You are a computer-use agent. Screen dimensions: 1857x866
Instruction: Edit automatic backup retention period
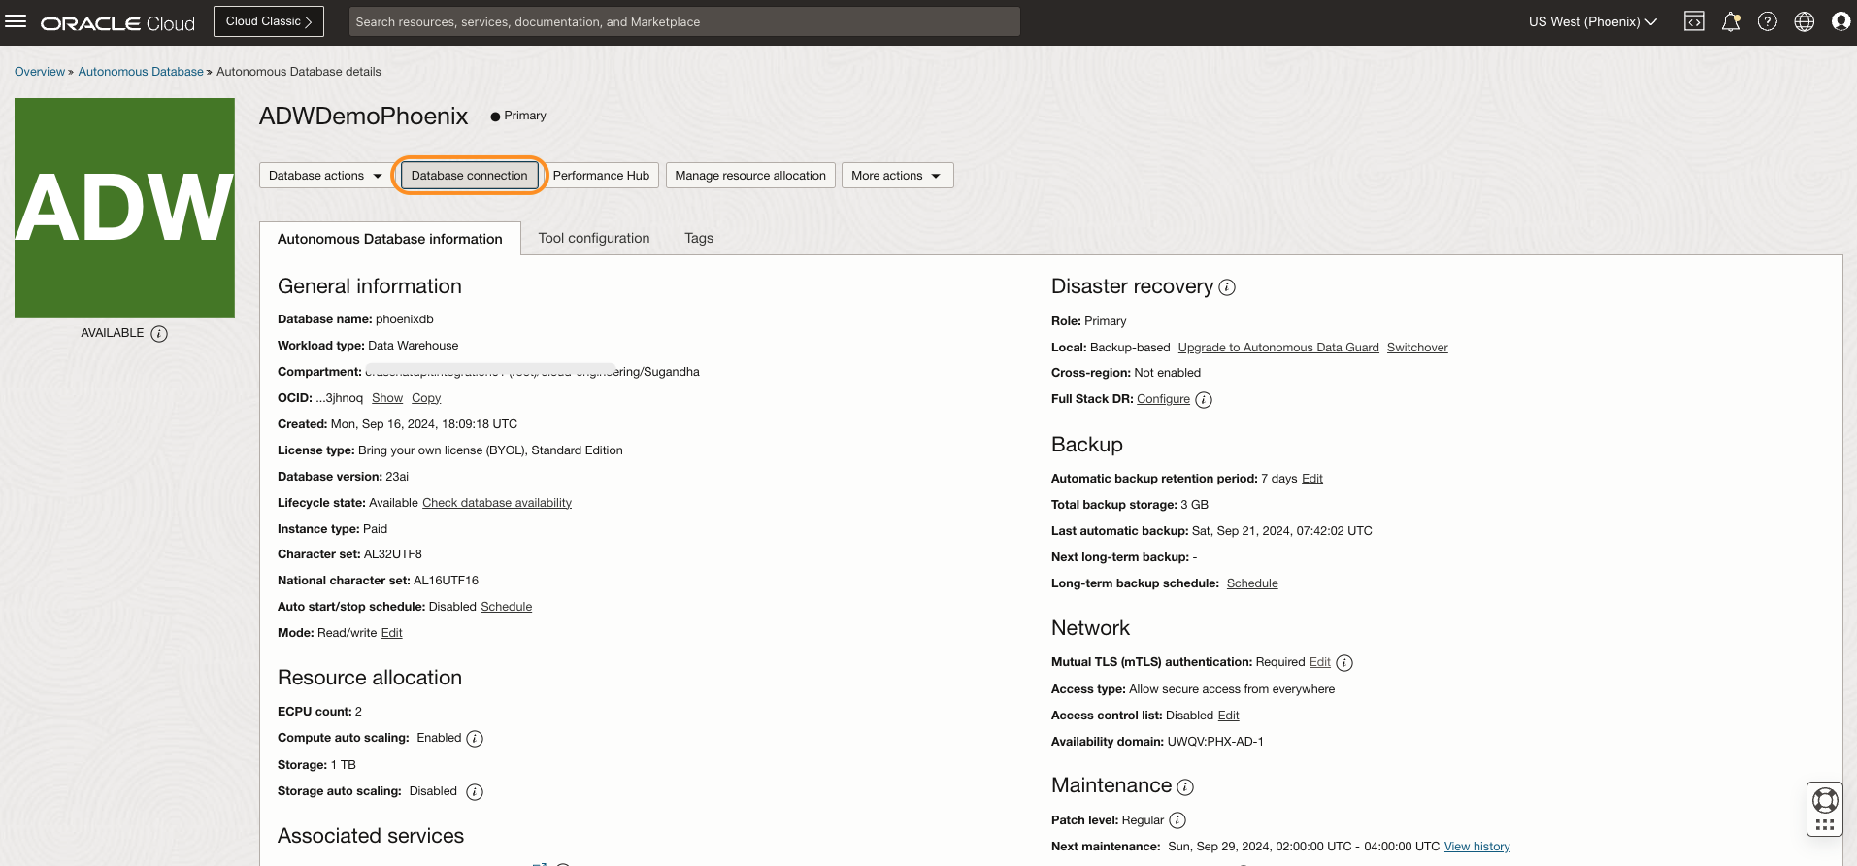(x=1312, y=479)
